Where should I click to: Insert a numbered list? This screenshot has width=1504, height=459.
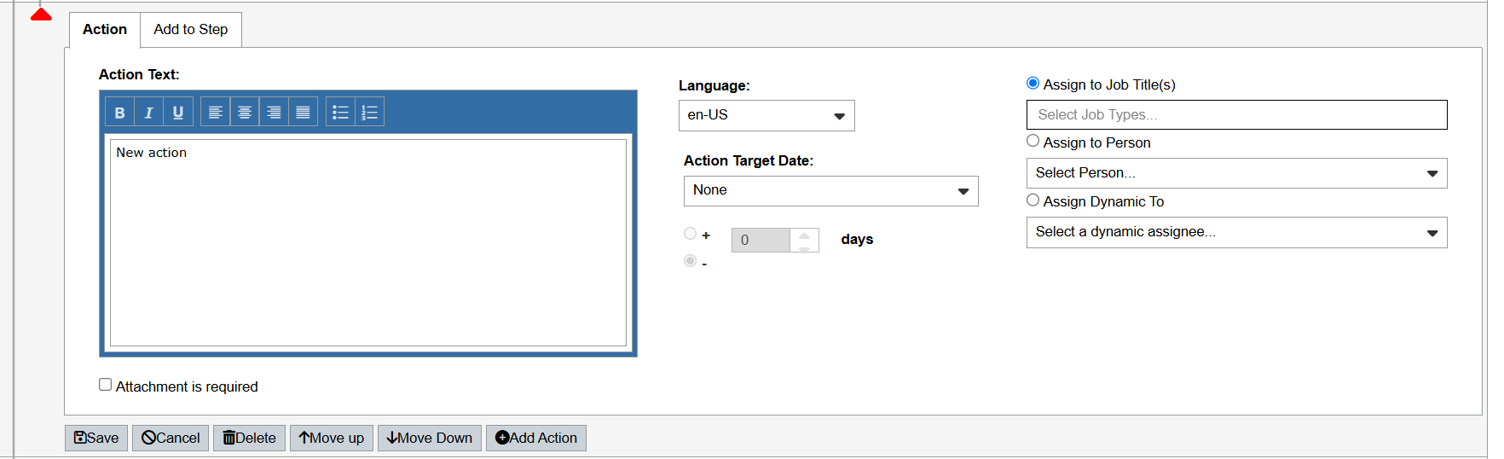coord(369,113)
